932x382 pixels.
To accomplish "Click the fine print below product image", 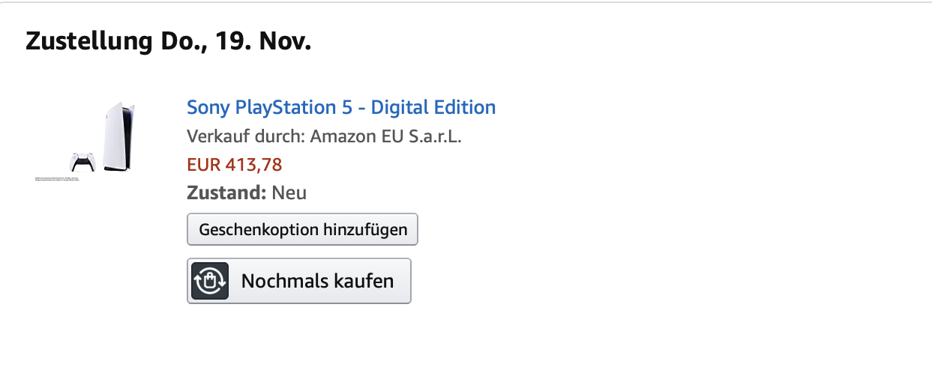I will (56, 179).
